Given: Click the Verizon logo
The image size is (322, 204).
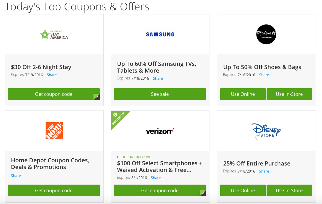Looking at the screenshot, I should point(160,131).
